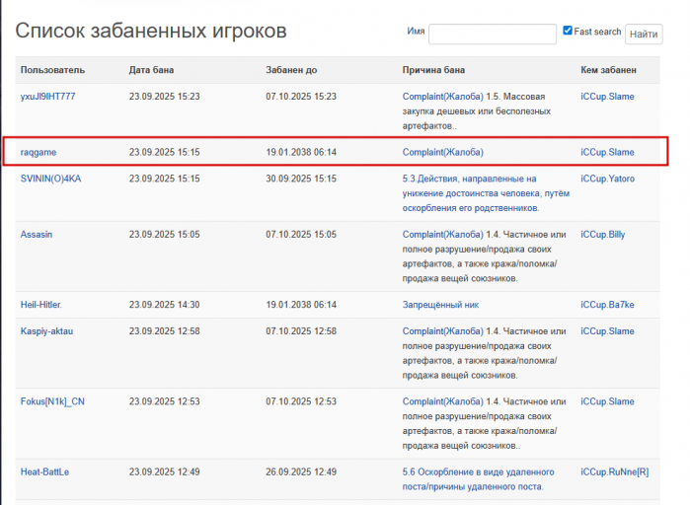Click the Дата бана column header
This screenshot has width=690, height=505.
point(151,70)
